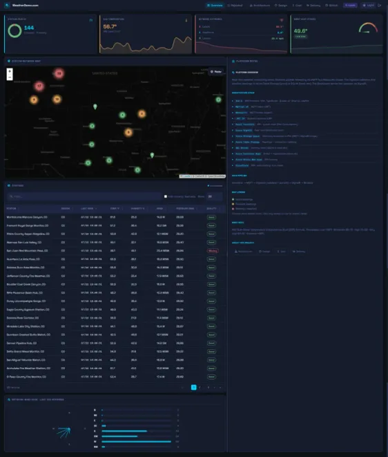This screenshot has width=388, height=457.
Task: Zoom in on the station map
Action: [10, 71]
